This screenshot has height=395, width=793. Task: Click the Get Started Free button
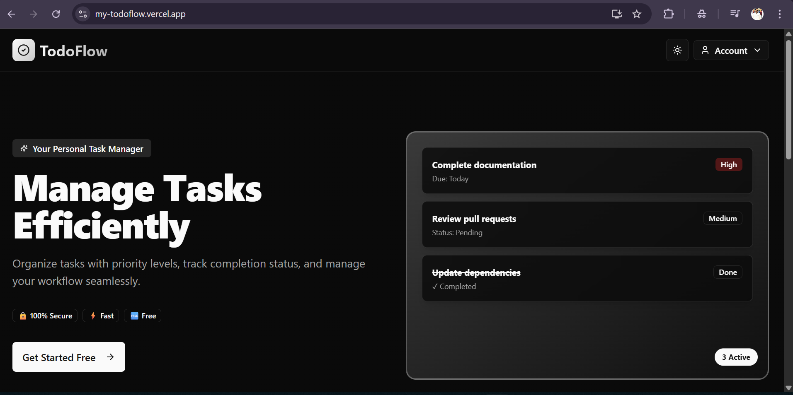coord(69,357)
